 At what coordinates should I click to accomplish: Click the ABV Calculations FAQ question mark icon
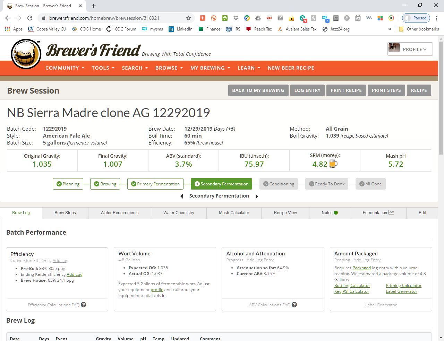pos(294,305)
